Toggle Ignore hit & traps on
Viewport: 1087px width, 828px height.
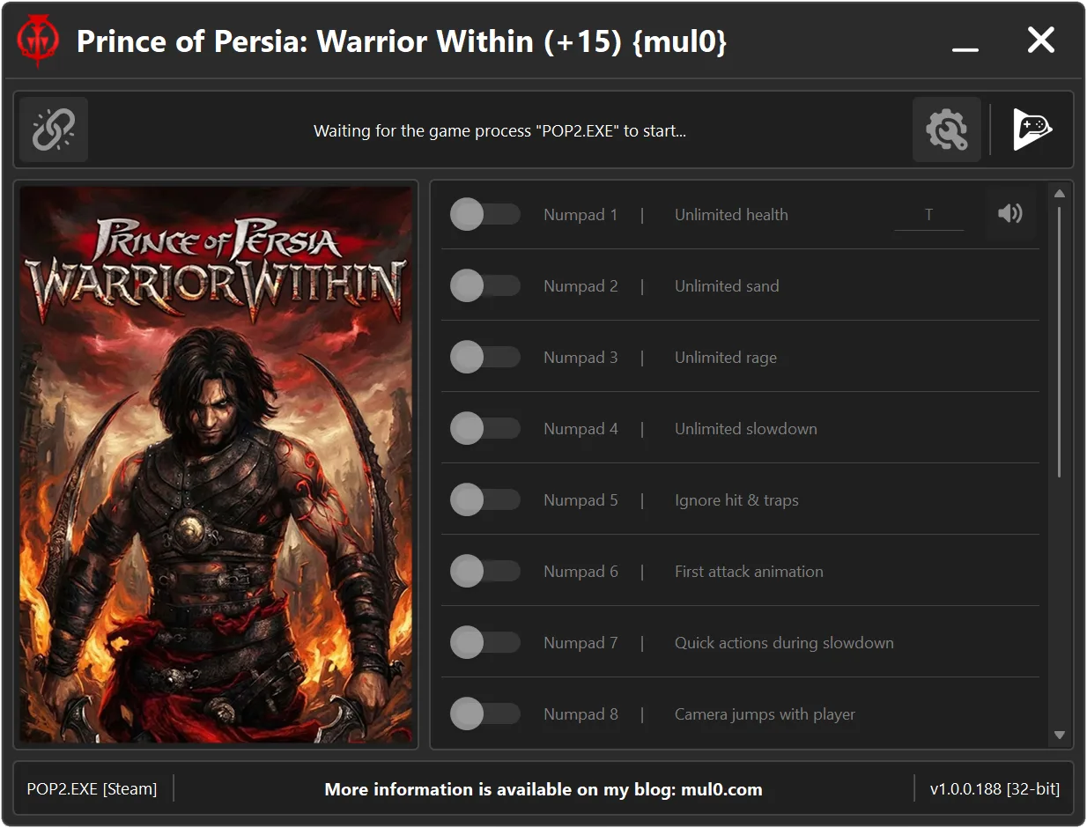coord(484,499)
